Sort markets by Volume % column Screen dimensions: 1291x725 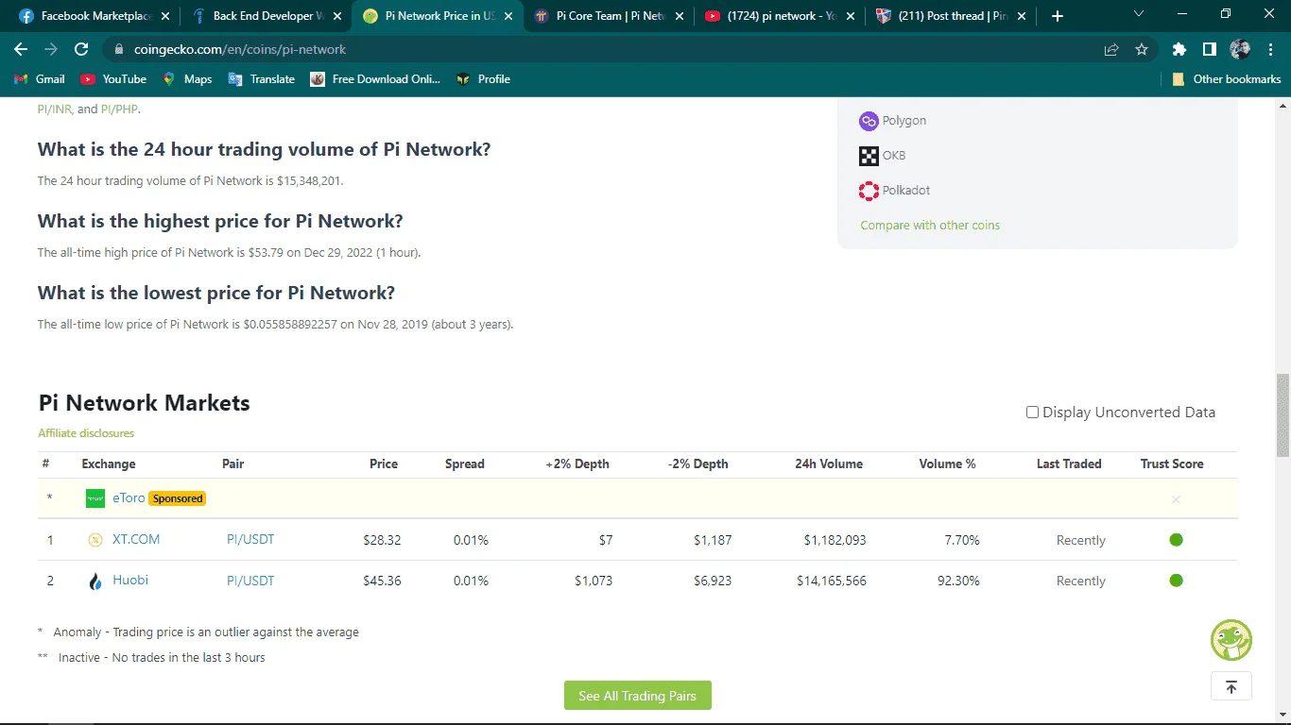(948, 464)
